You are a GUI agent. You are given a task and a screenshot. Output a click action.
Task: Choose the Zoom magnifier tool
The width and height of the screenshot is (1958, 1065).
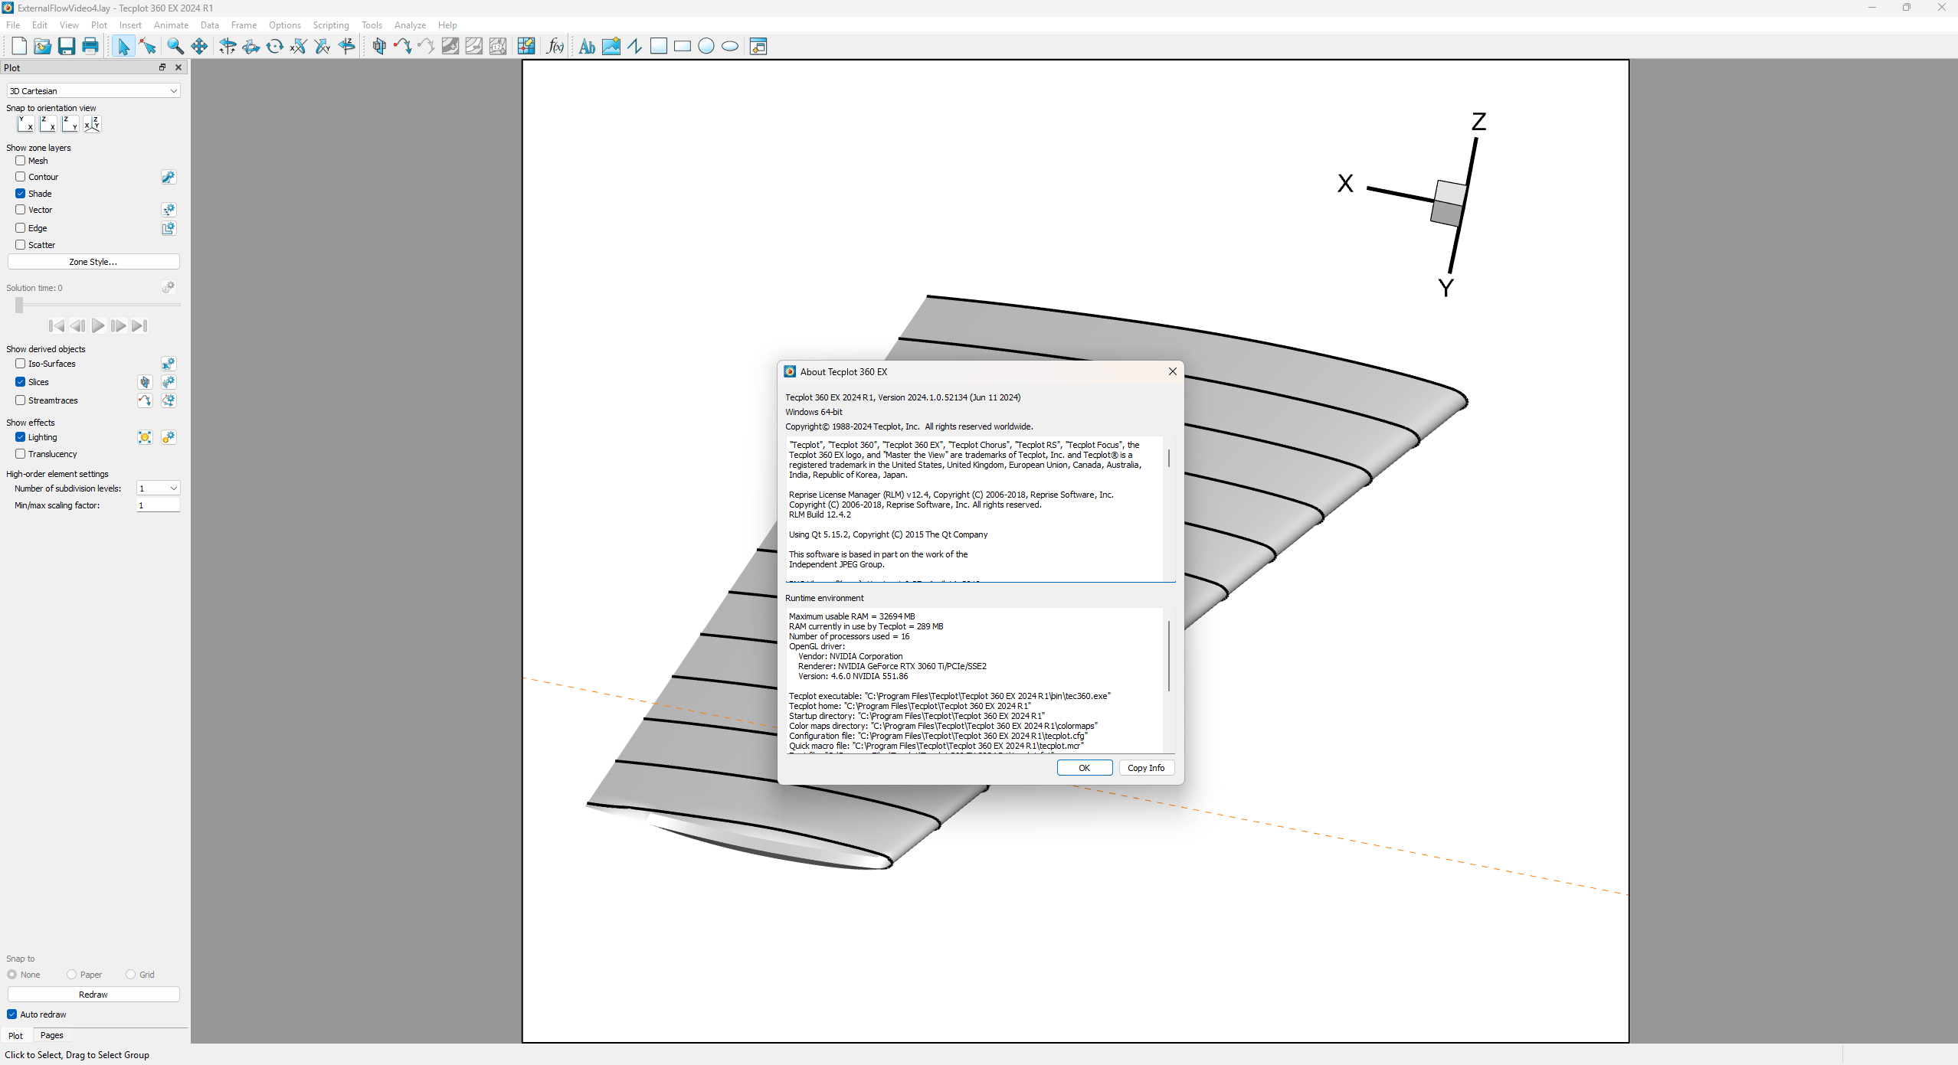click(x=175, y=46)
